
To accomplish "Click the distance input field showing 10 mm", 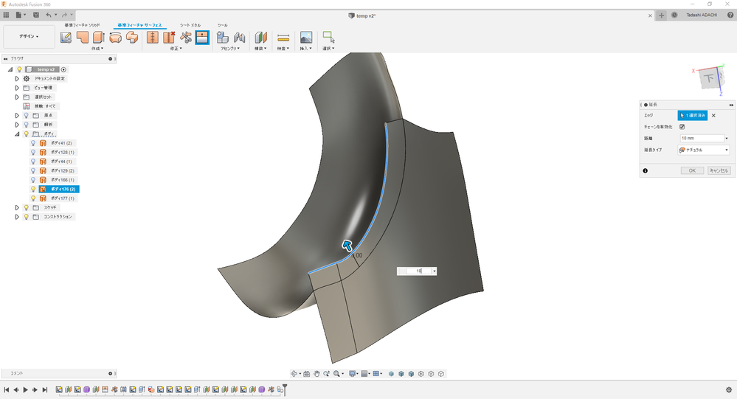I will [702, 138].
